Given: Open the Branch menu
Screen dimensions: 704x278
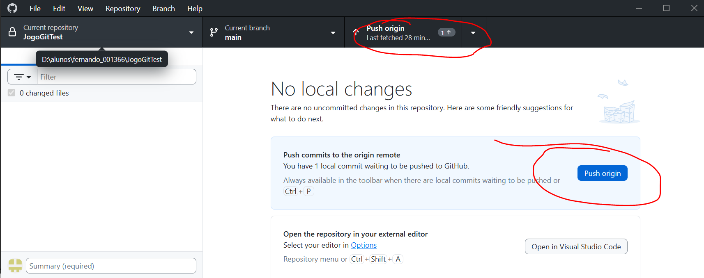Looking at the screenshot, I should pyautogui.click(x=163, y=9).
